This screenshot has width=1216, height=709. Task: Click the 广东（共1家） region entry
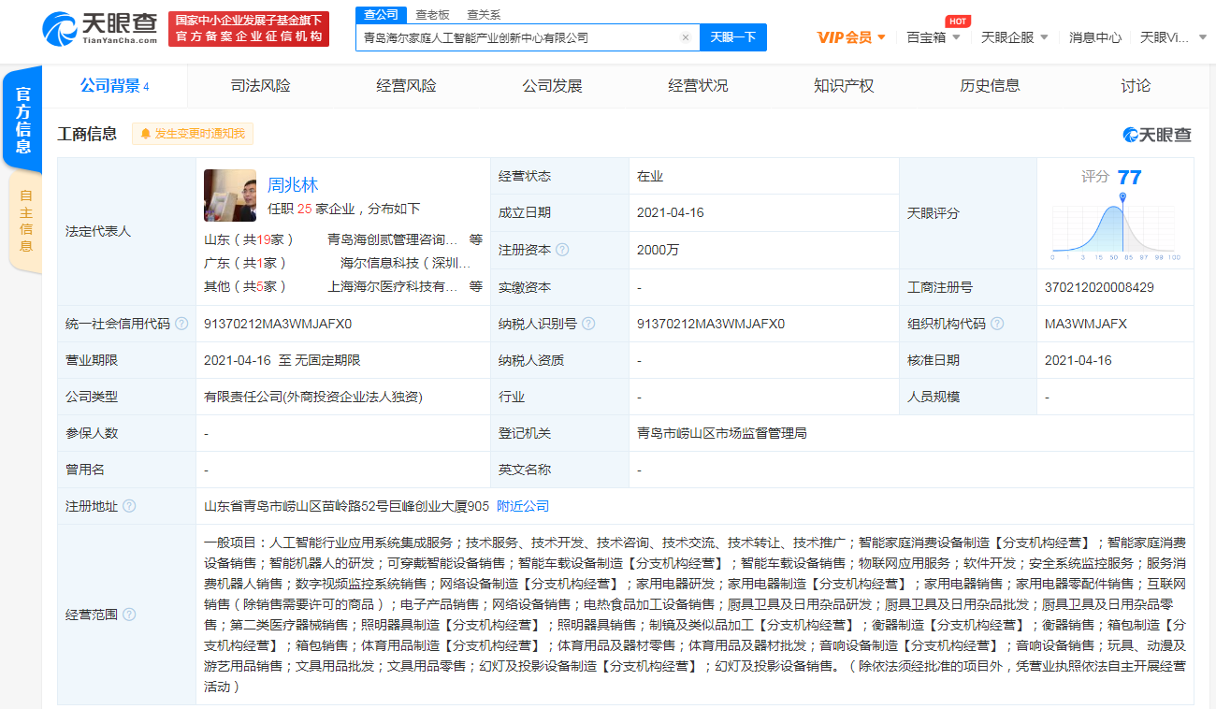pos(246,263)
